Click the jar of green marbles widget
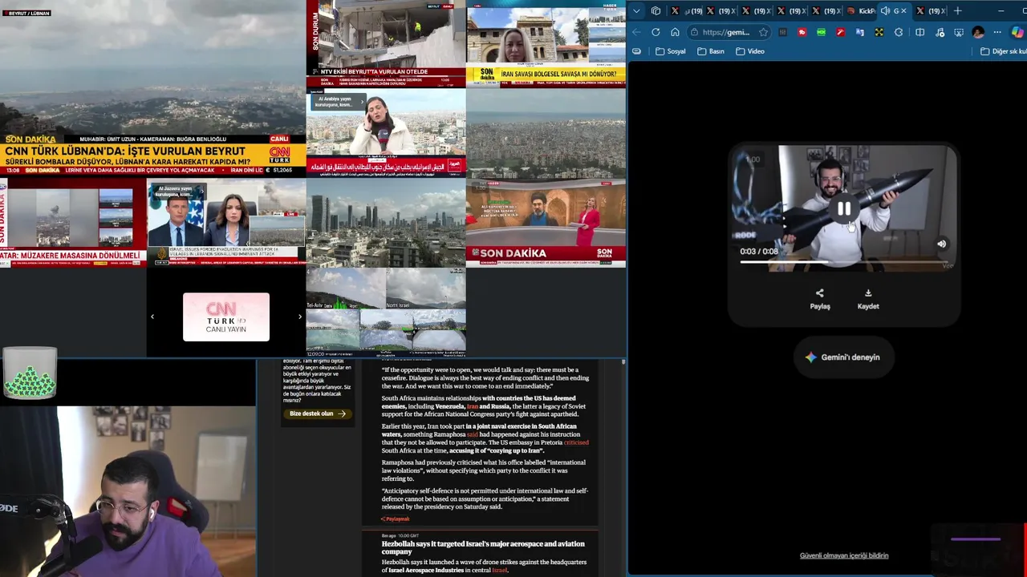This screenshot has width=1027, height=577. pyautogui.click(x=30, y=373)
